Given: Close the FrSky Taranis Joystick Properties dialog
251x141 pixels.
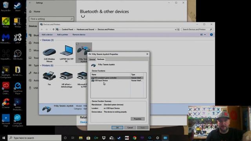Looking at the screenshot, I should pos(147,54).
